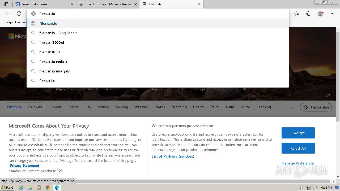This screenshot has width=340, height=191.
Task: Choose the filescan.io analysis suggestion
Action: click(x=158, y=71)
